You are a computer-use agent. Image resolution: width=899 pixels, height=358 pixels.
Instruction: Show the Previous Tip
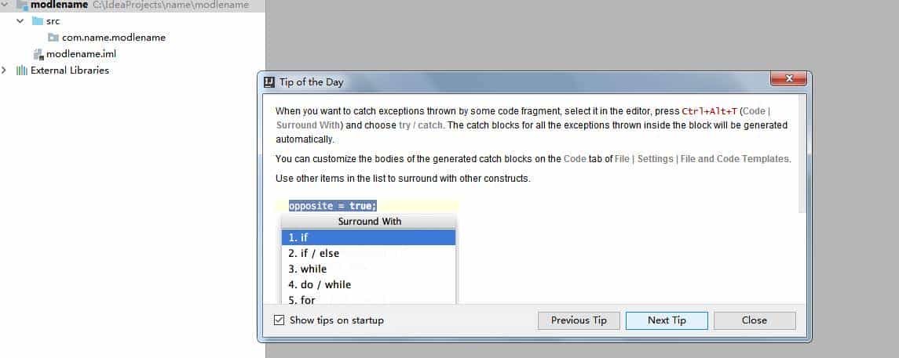pos(579,320)
